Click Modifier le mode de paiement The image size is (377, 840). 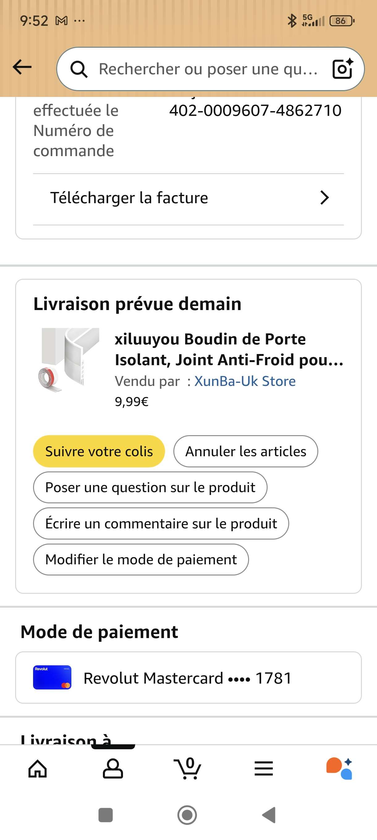click(141, 560)
